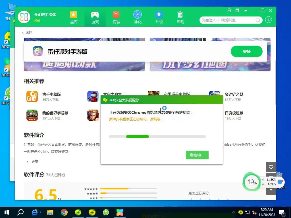Jump to page top with arrow button
This screenshot has height=218, width=291.
[271, 190]
